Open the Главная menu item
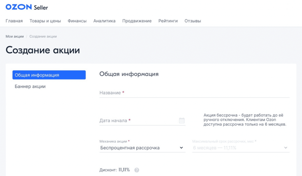The image size is (302, 176). tap(14, 21)
